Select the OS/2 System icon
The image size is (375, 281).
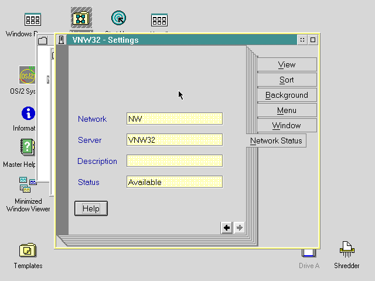27,76
